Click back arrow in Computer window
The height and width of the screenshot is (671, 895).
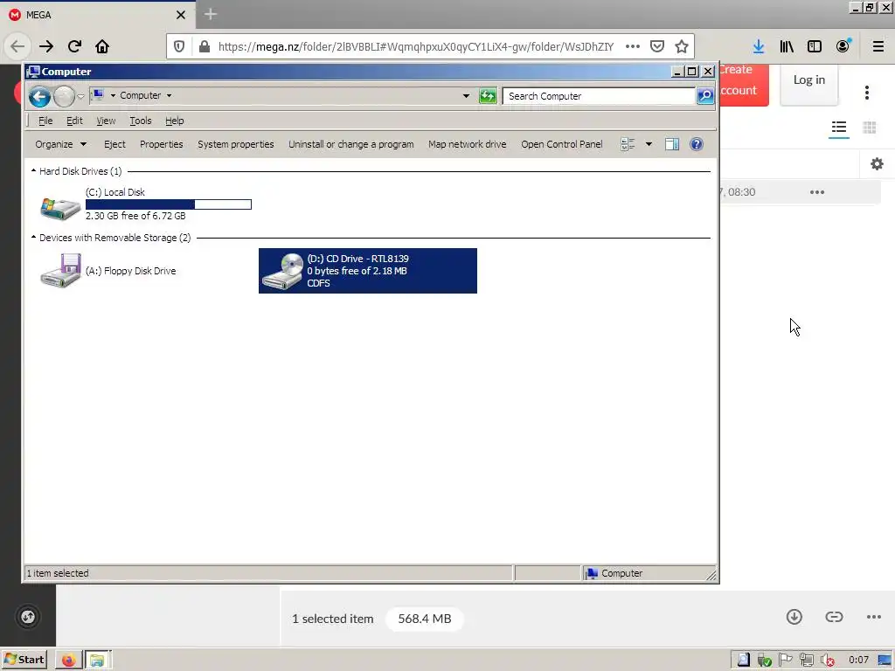[x=39, y=96]
